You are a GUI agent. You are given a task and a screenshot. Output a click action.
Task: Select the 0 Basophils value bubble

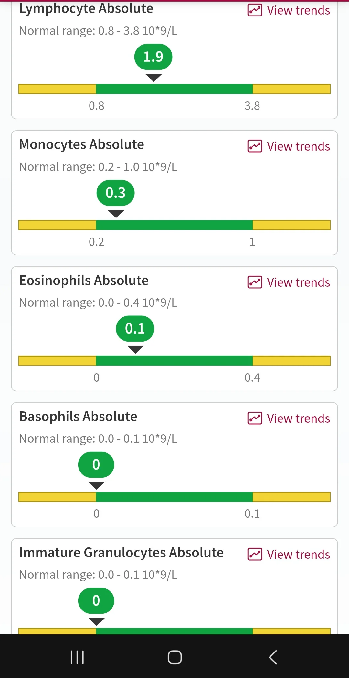(x=96, y=465)
